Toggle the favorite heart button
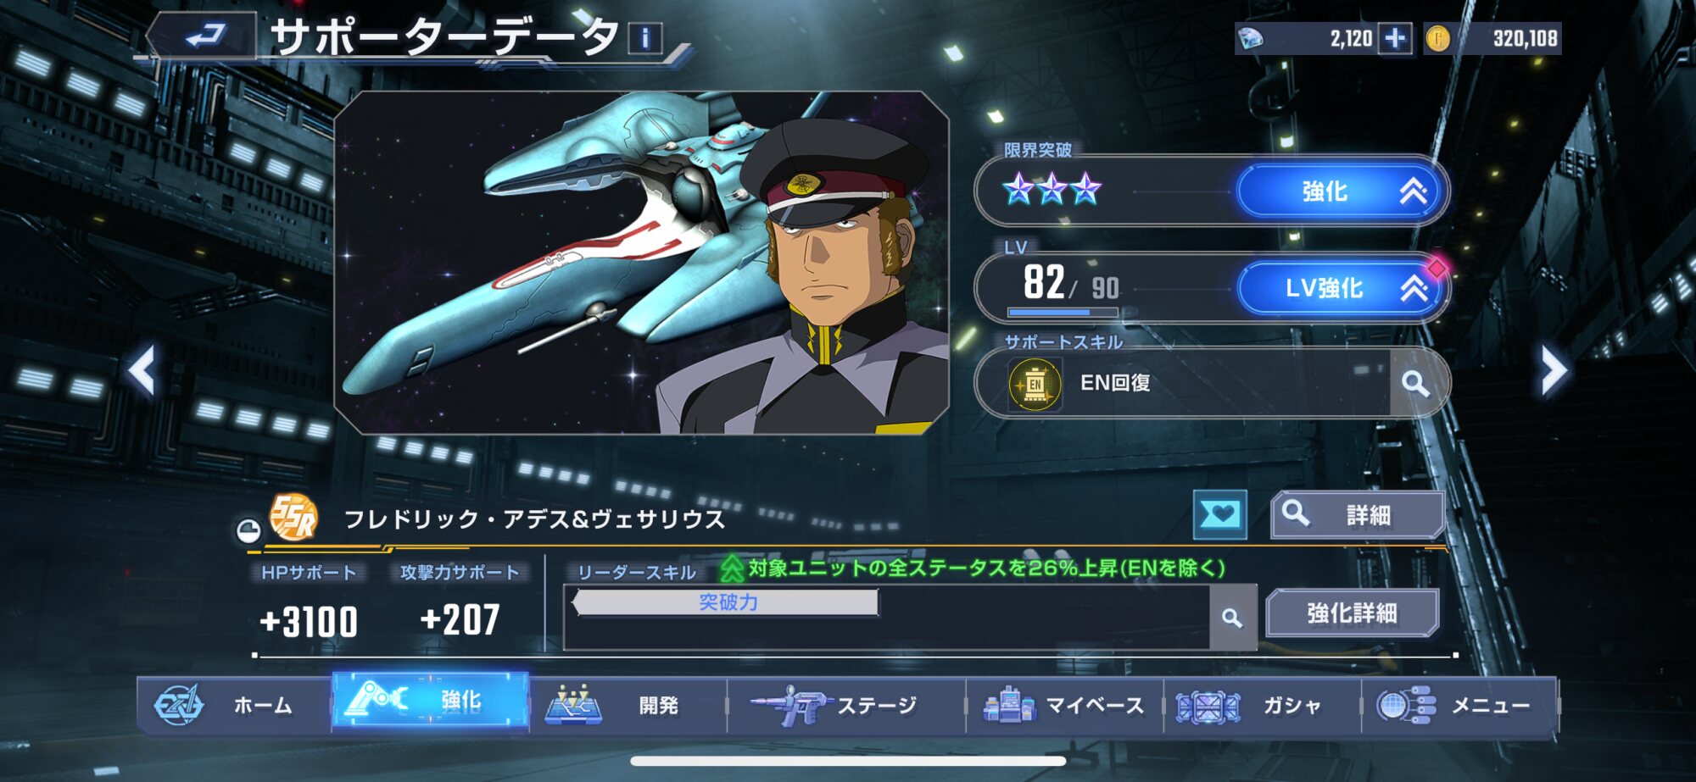This screenshot has height=782, width=1696. (x=1219, y=514)
